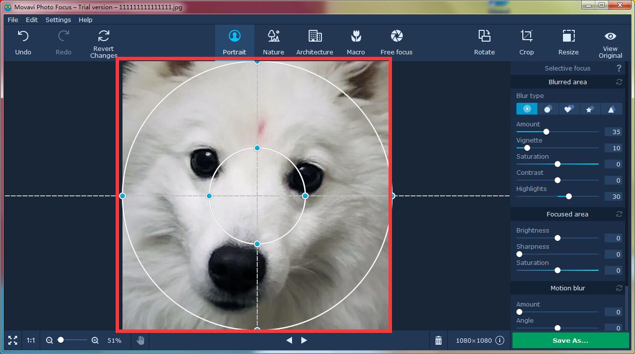Go to next image arrow

(304, 340)
